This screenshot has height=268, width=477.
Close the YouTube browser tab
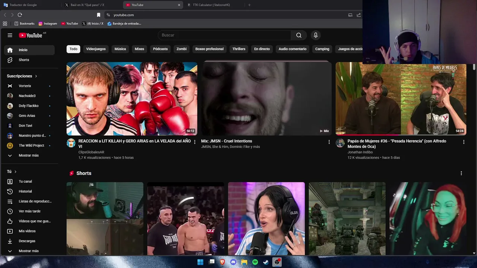click(x=179, y=5)
